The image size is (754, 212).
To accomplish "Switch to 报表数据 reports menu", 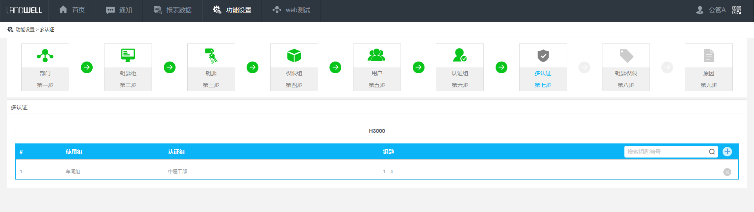I will (x=173, y=10).
